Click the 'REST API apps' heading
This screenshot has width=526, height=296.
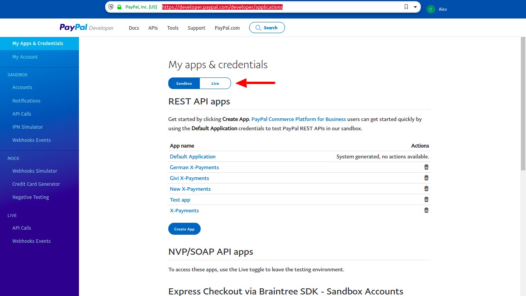tap(199, 101)
